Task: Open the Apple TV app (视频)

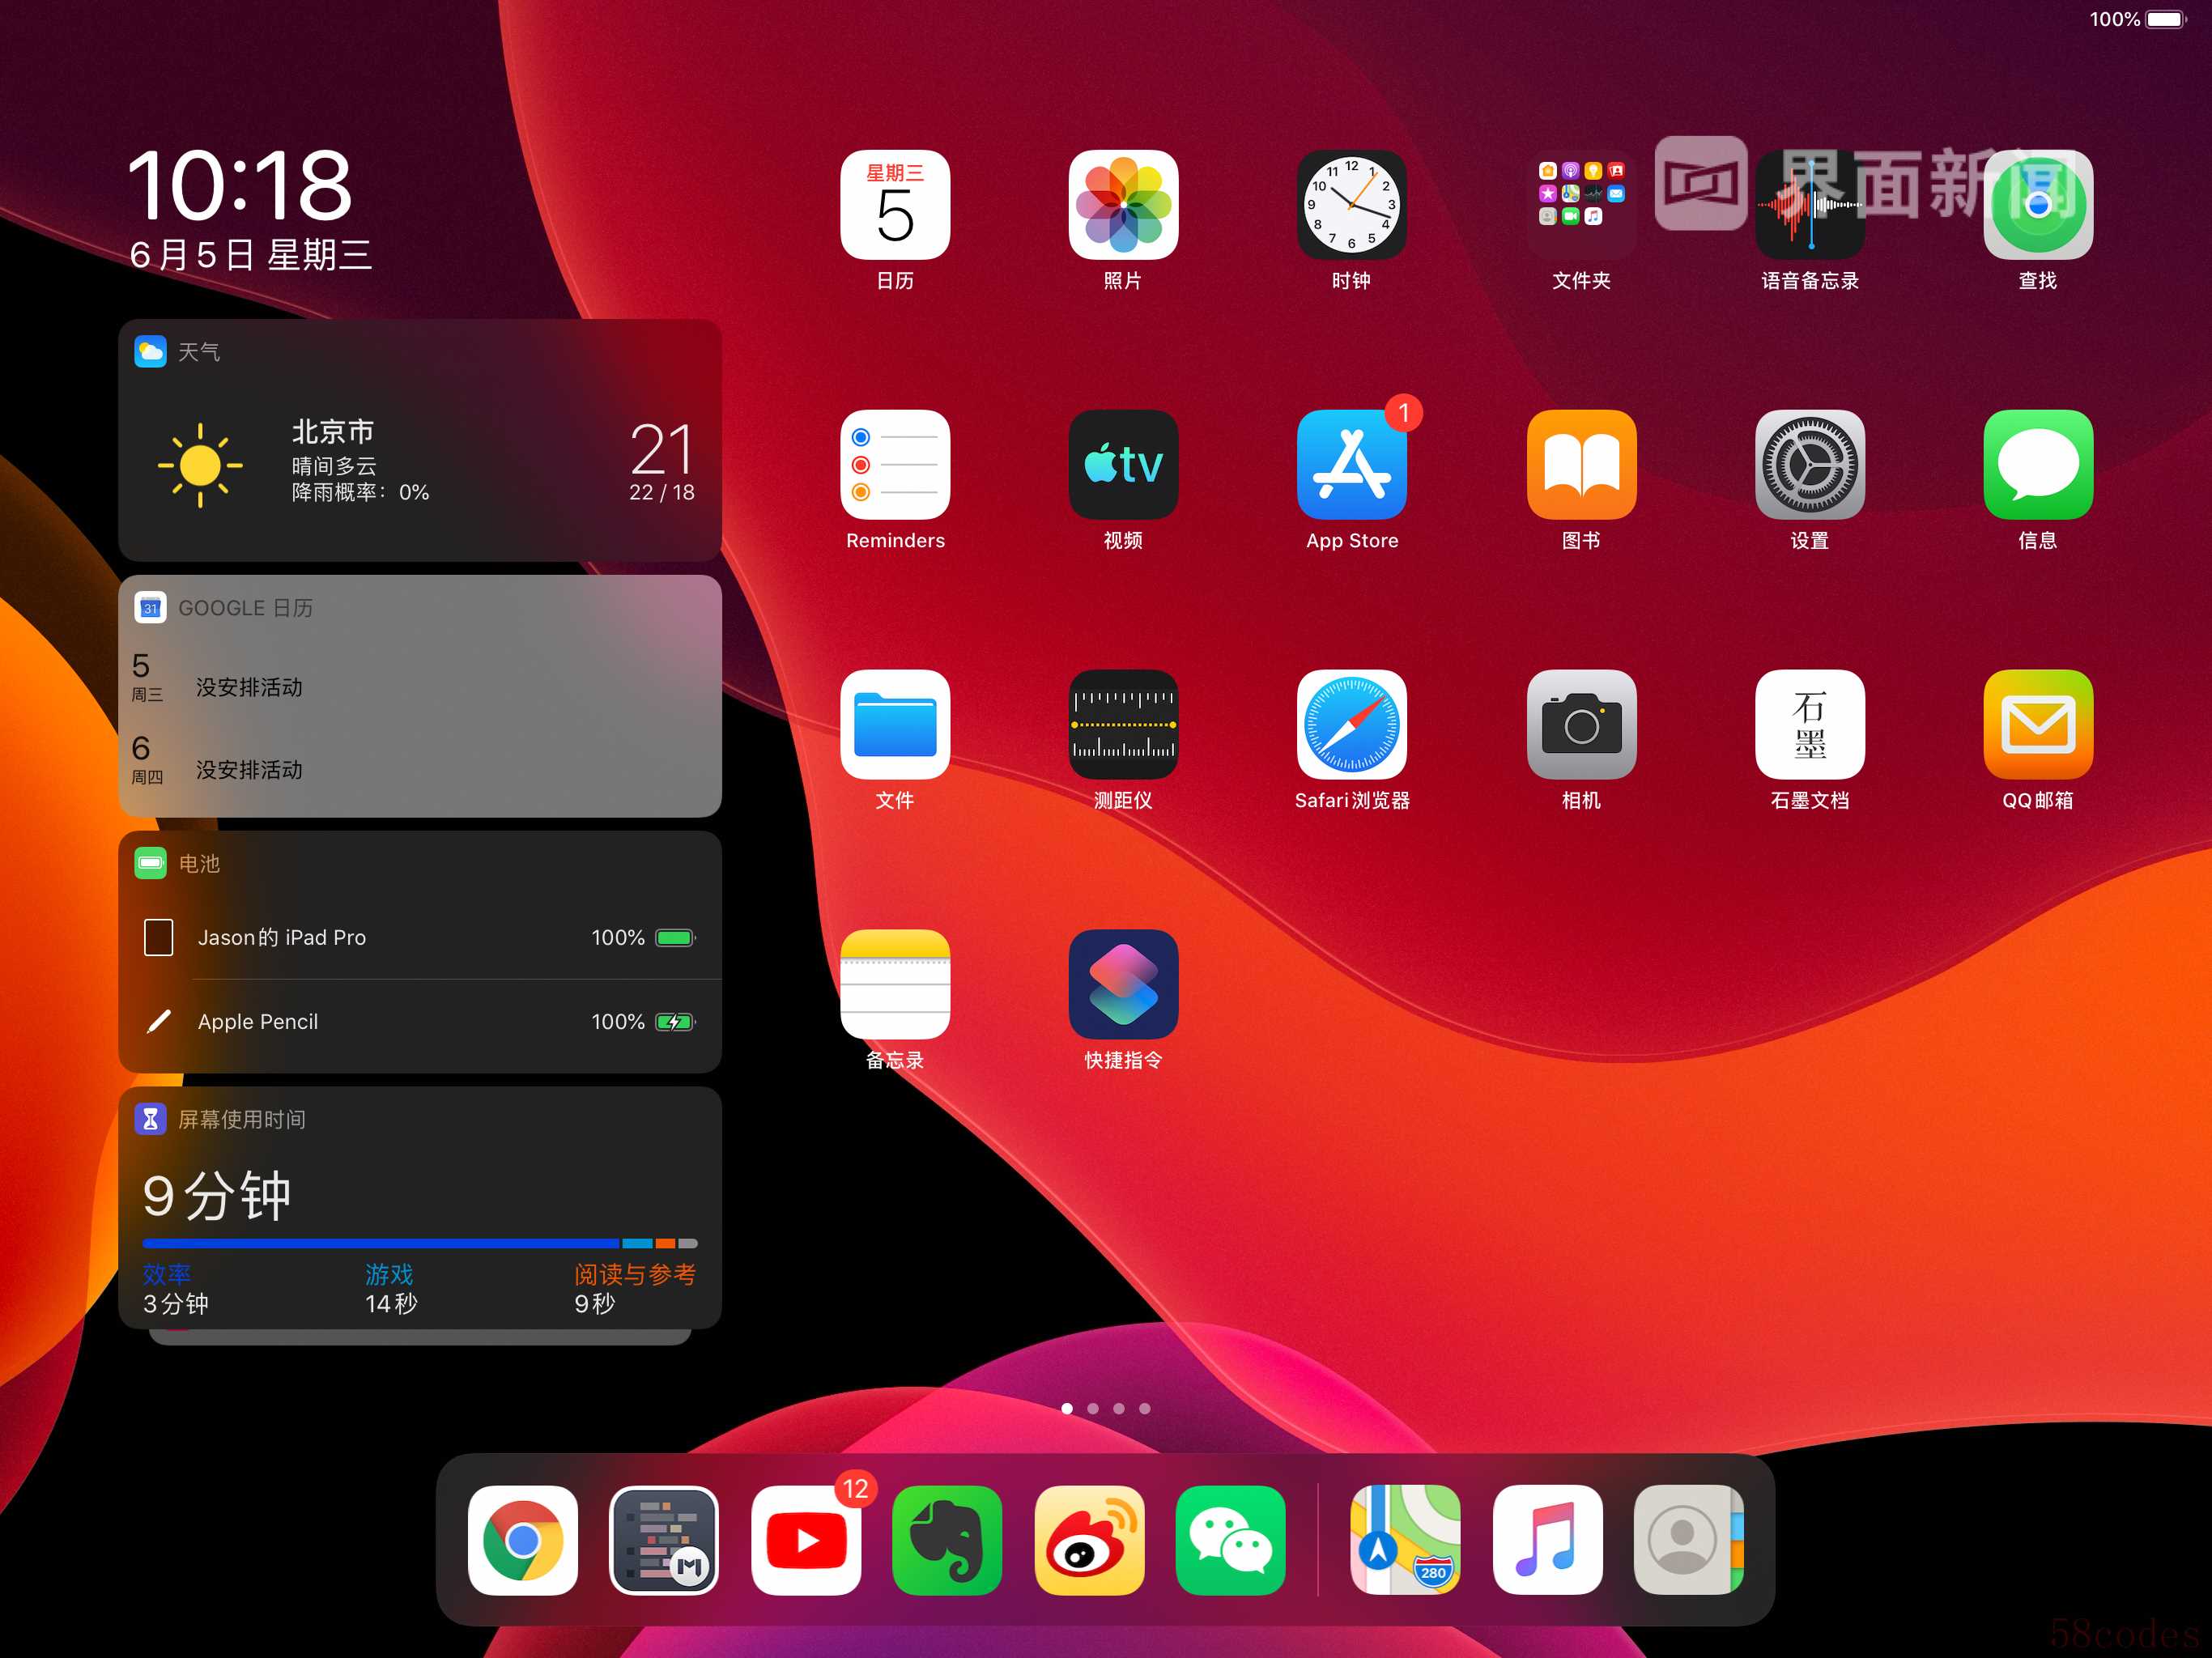Action: 1123,465
